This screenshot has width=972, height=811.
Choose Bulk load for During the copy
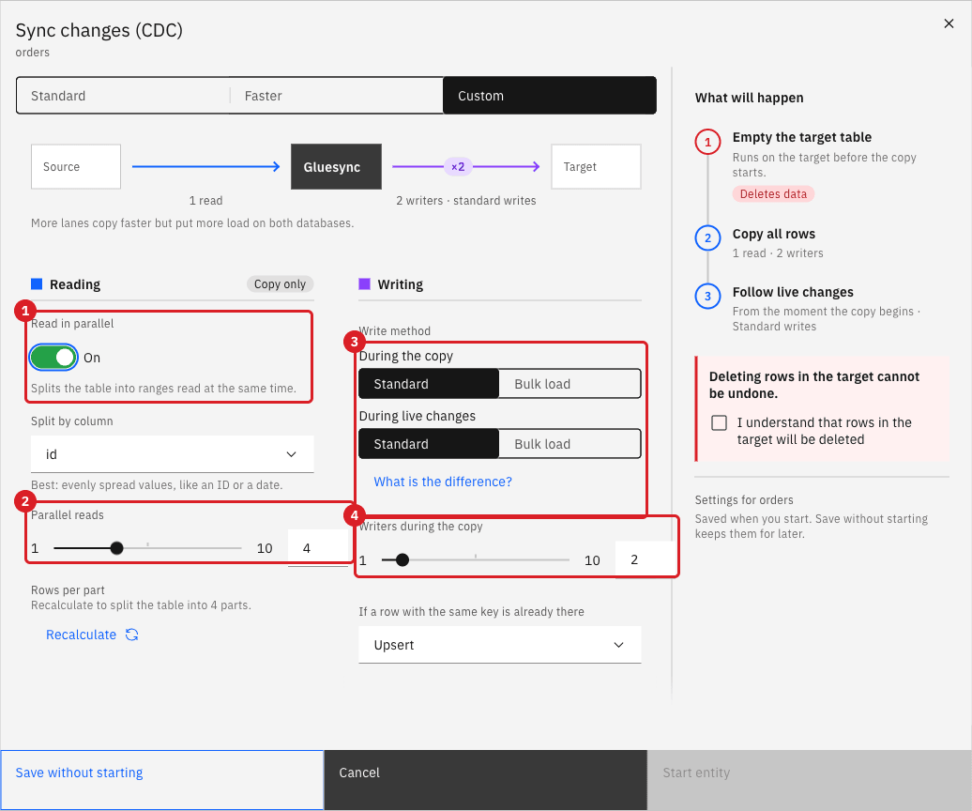click(x=570, y=384)
